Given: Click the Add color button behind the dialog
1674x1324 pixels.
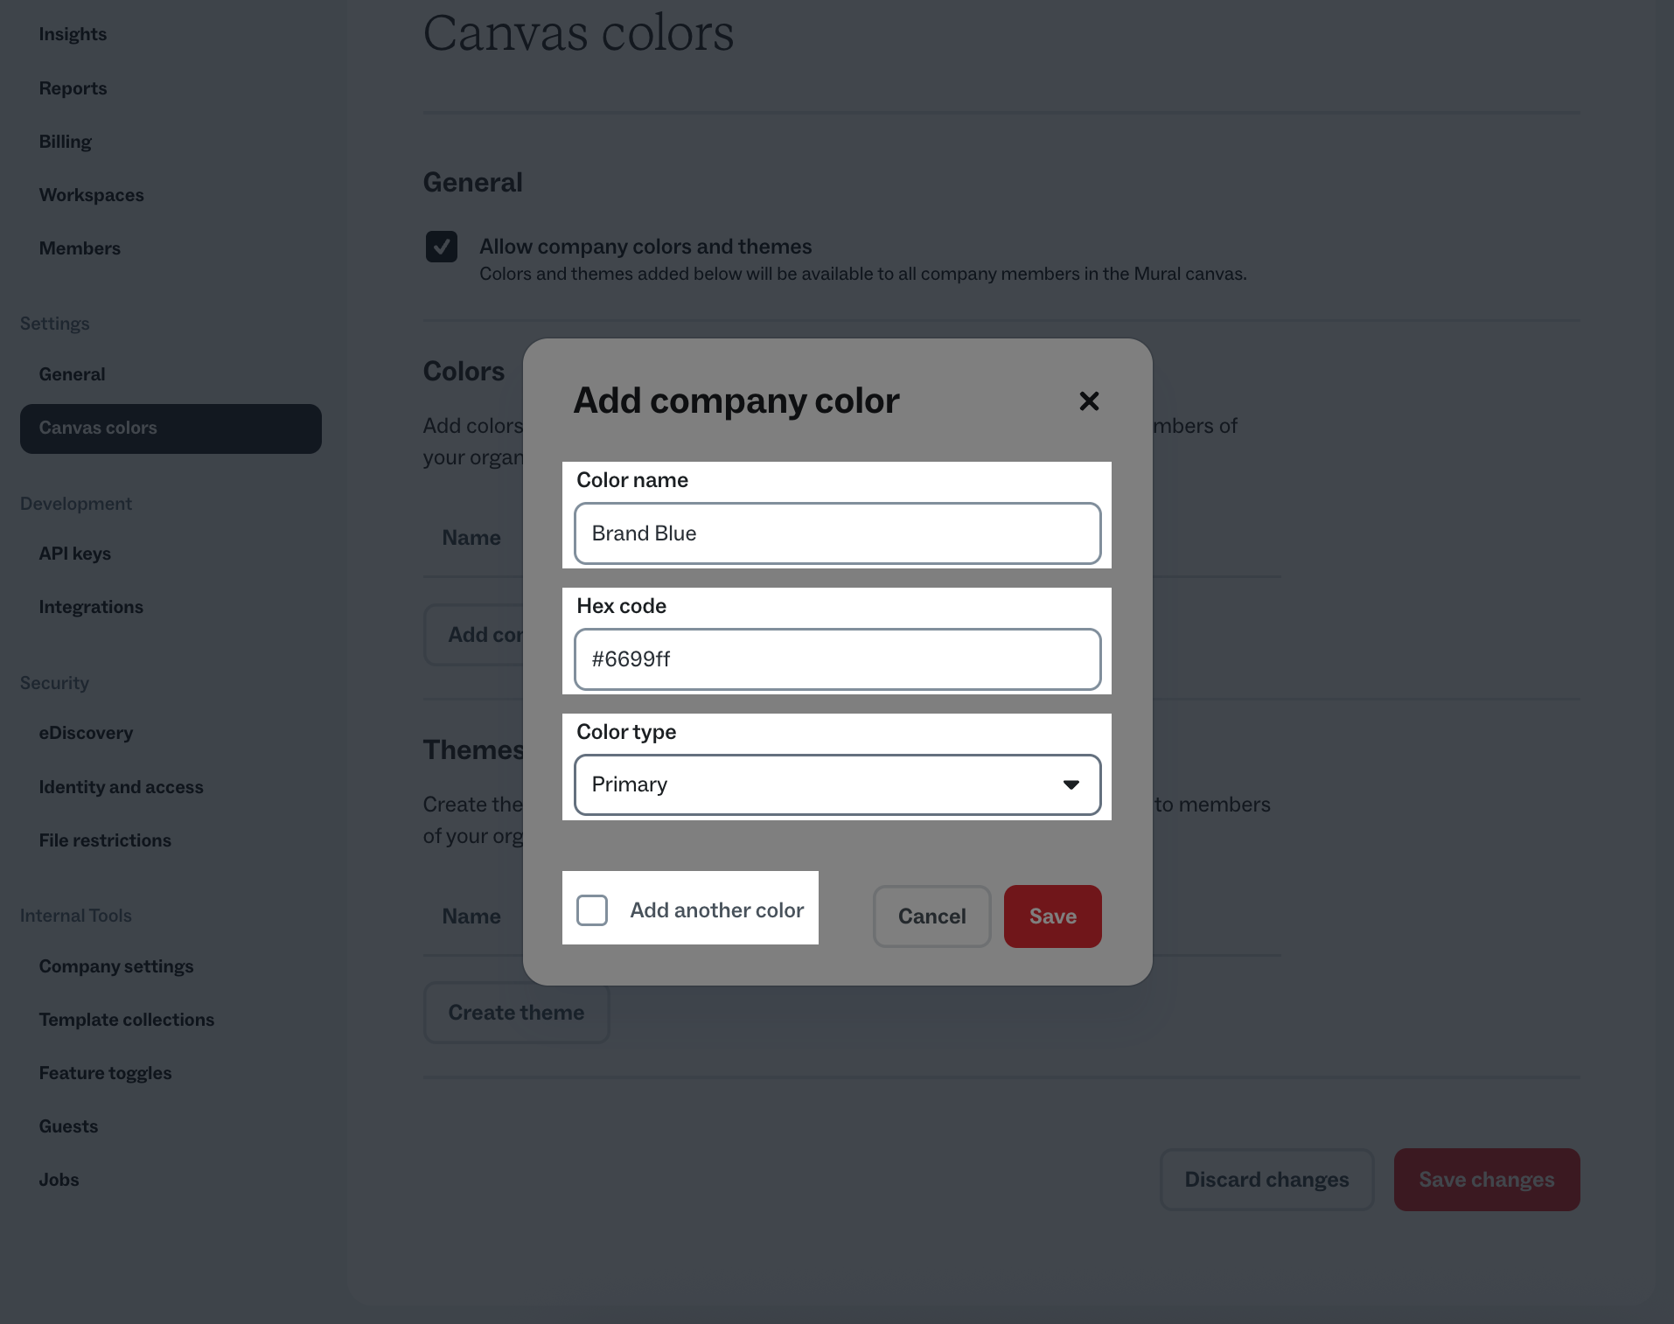Looking at the screenshot, I should tap(473, 635).
